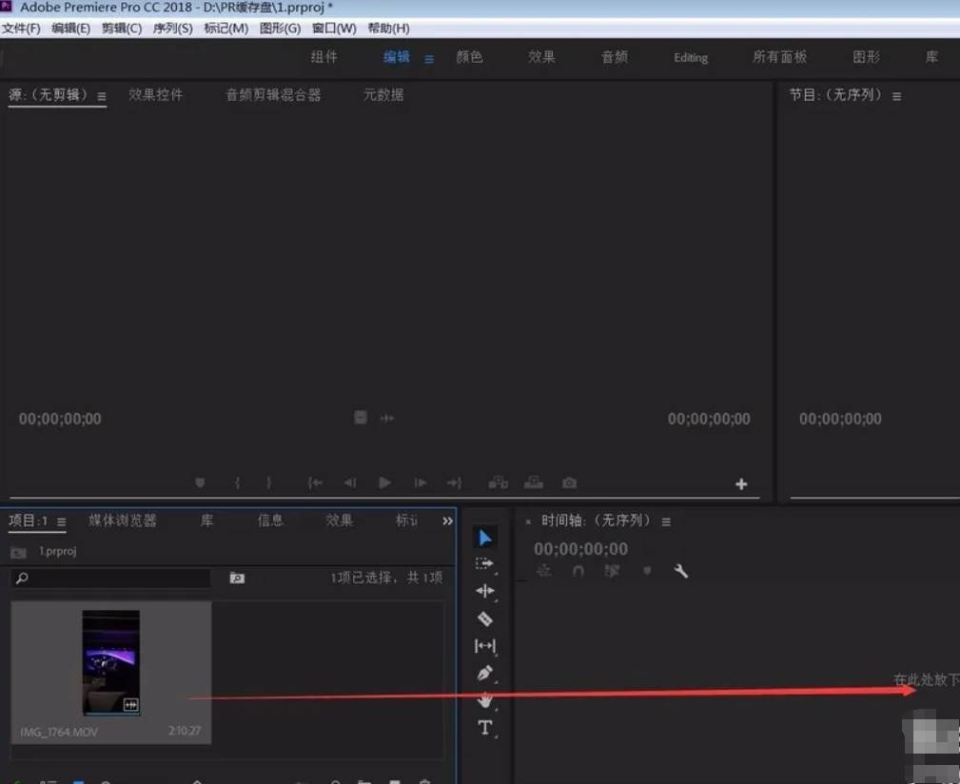960x784 pixels.
Task: Open the 信息 tab in Project panel
Action: (270, 520)
